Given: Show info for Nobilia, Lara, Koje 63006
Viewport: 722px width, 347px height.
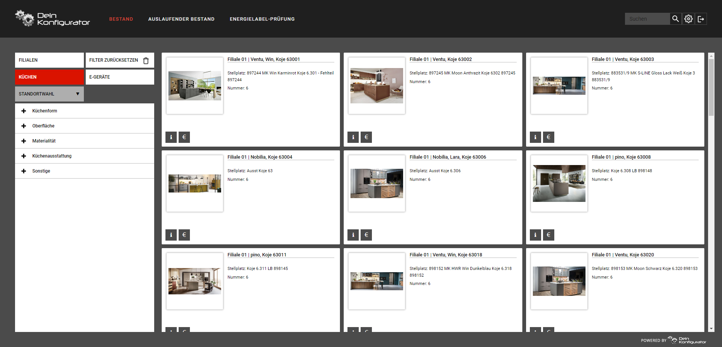Looking at the screenshot, I should [353, 235].
